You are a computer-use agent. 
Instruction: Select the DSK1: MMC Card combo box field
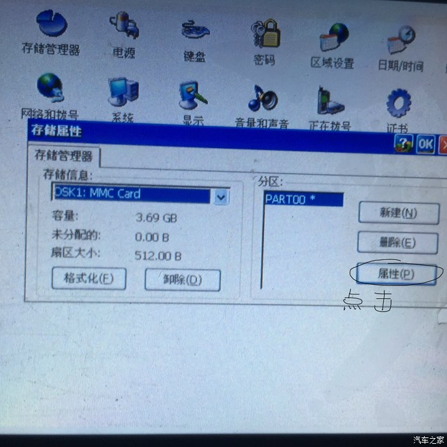(x=140, y=194)
